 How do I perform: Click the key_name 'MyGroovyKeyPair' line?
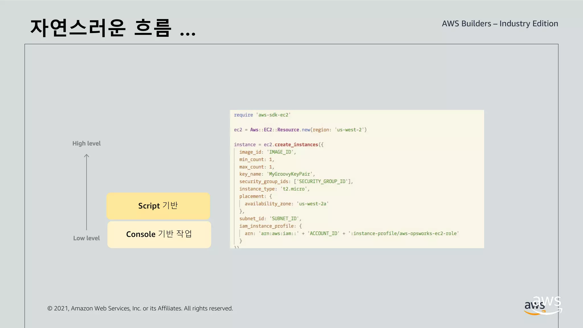[277, 174]
